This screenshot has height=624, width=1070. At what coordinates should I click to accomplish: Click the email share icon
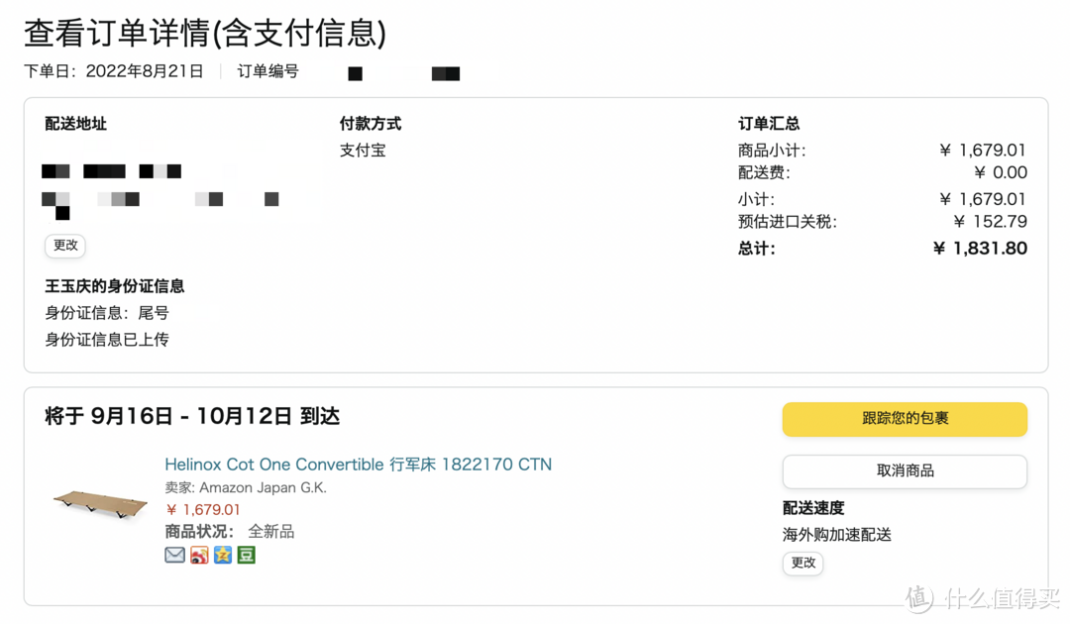[175, 555]
